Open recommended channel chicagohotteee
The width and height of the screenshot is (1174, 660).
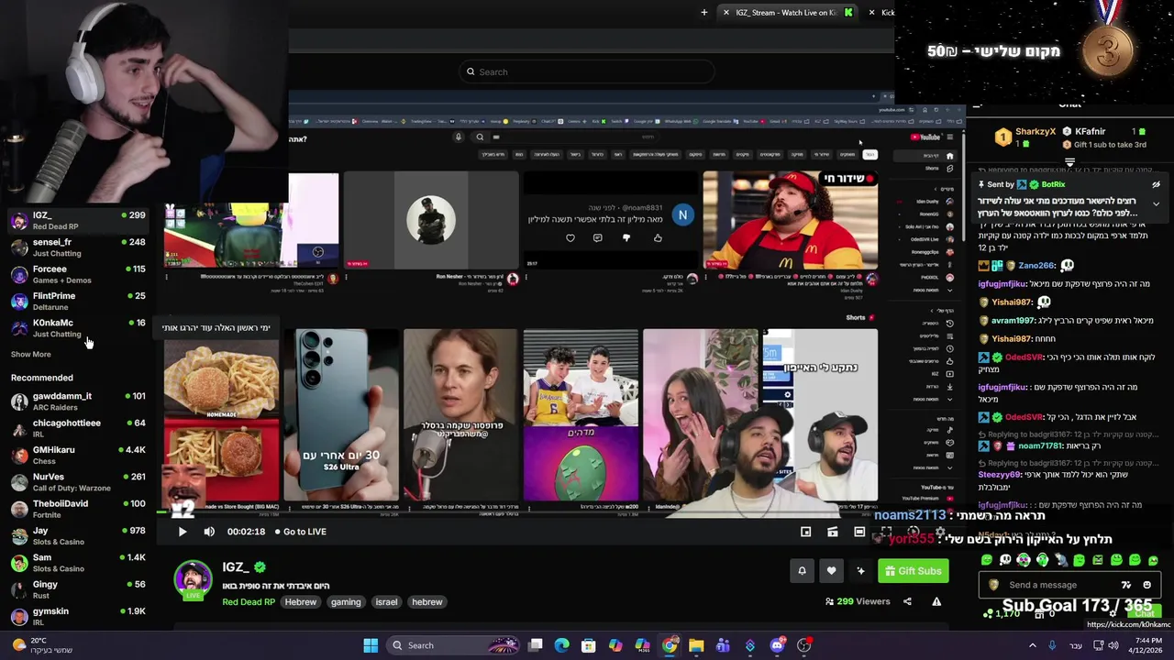point(78,428)
